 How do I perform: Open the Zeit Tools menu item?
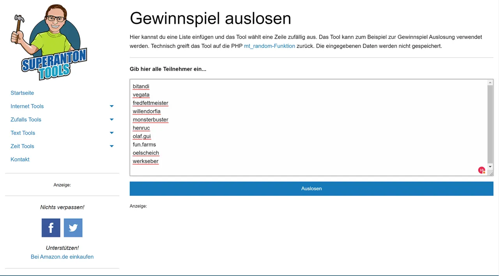pyautogui.click(x=22, y=146)
